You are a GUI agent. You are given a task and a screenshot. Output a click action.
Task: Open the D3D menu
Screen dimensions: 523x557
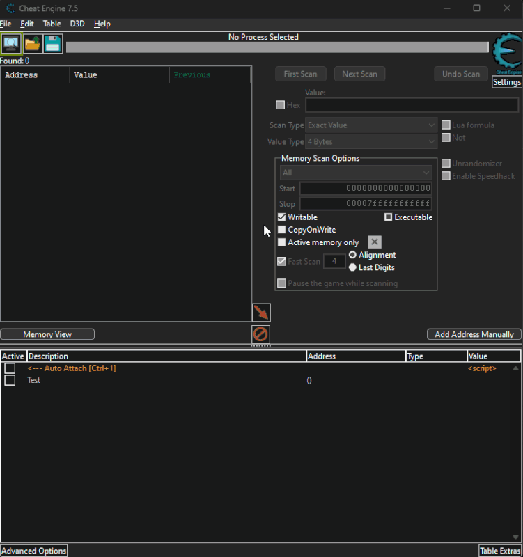pyautogui.click(x=77, y=24)
